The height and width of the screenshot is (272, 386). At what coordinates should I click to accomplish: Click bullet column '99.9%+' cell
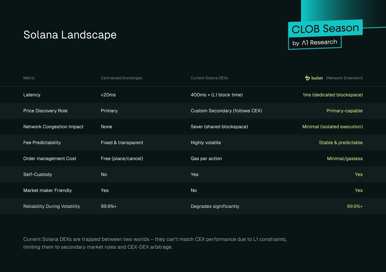click(355, 206)
